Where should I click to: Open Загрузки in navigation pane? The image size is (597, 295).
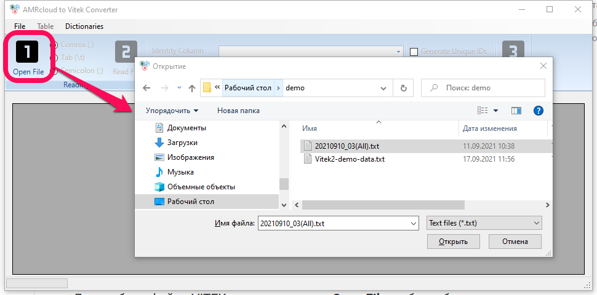182,143
